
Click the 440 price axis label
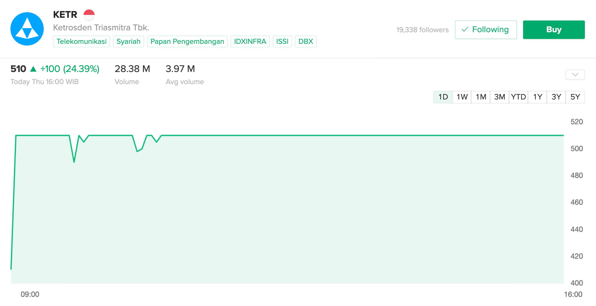(577, 229)
